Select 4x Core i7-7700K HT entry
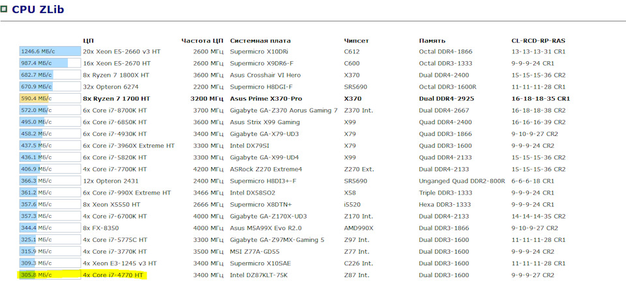Screen dimensions: 626x281 (x=115, y=169)
